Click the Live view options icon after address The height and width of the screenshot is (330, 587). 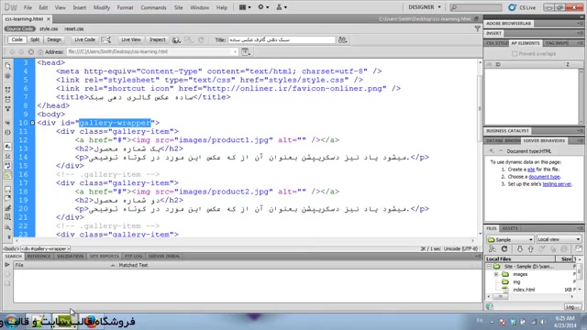(246, 51)
